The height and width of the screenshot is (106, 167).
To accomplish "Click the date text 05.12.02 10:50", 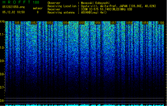I will [x=14, y=12].
